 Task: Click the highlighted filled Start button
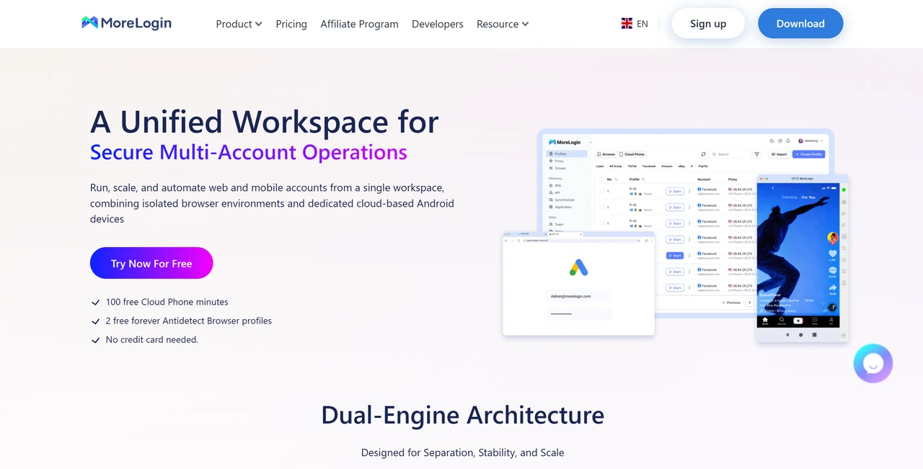coord(675,255)
